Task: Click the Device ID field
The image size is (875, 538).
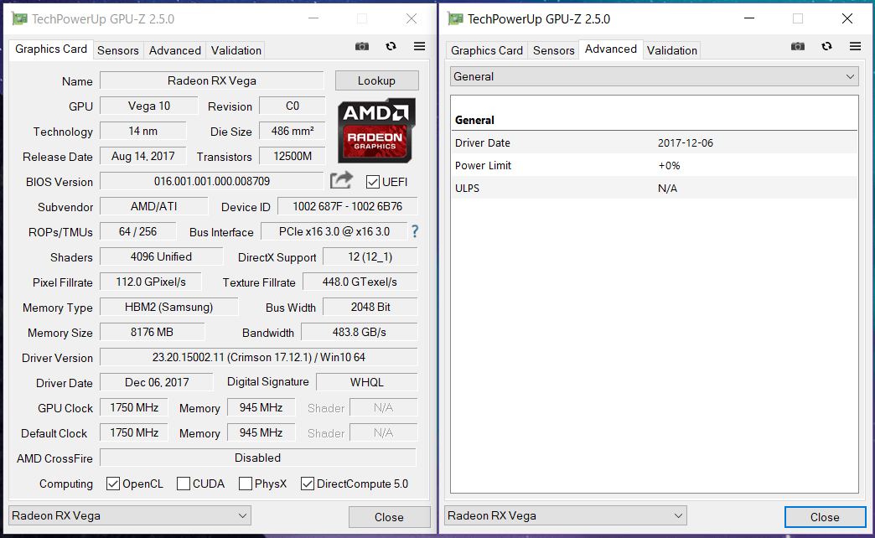Action: [347, 206]
